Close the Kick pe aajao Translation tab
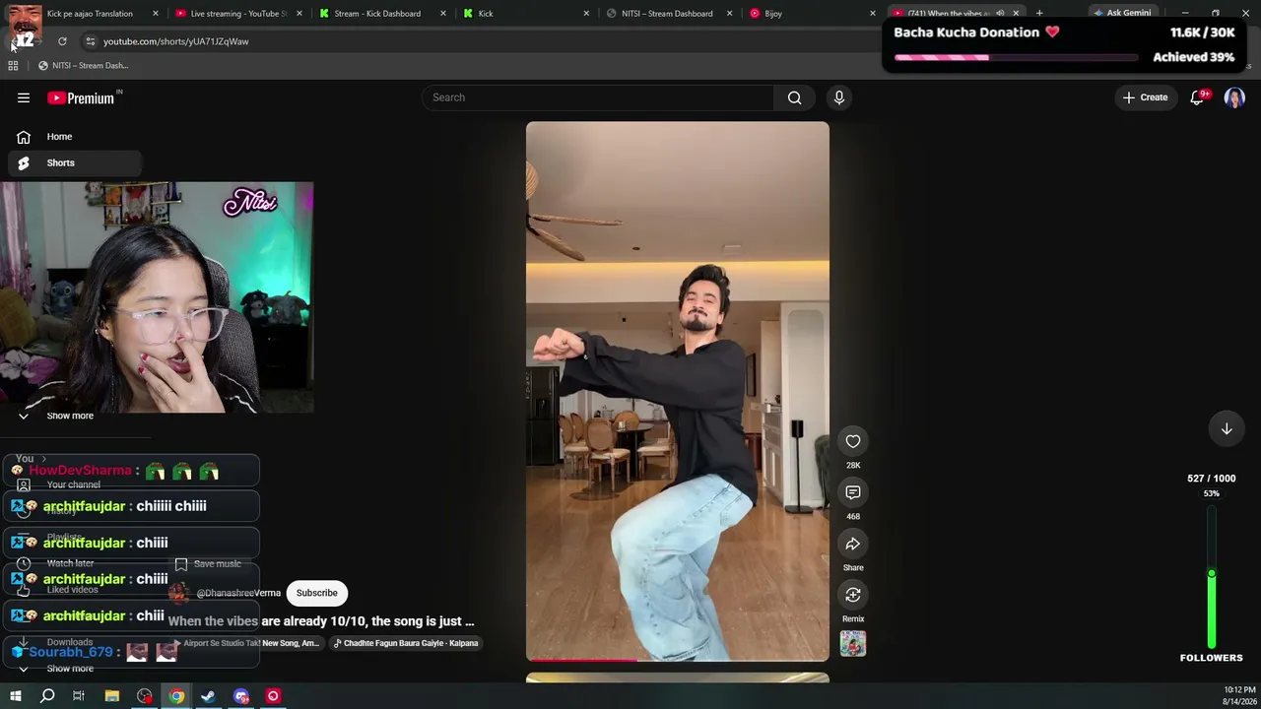1261x709 pixels. pyautogui.click(x=156, y=14)
